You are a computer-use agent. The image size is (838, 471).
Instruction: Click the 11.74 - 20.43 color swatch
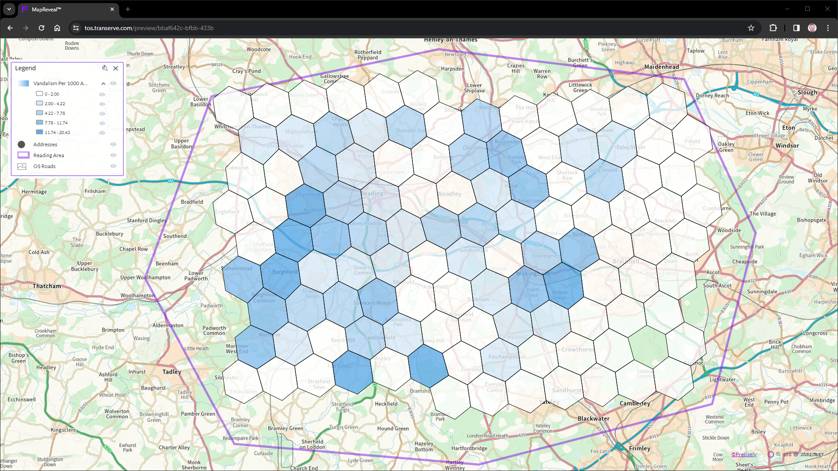pyautogui.click(x=39, y=132)
